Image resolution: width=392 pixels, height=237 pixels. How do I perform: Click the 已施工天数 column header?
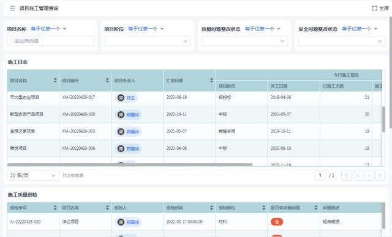345,86
